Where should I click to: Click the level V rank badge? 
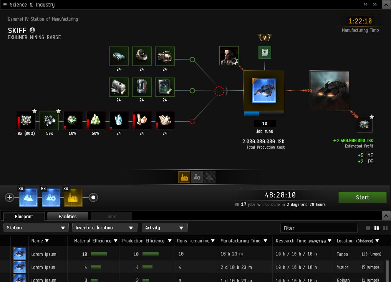265,38
